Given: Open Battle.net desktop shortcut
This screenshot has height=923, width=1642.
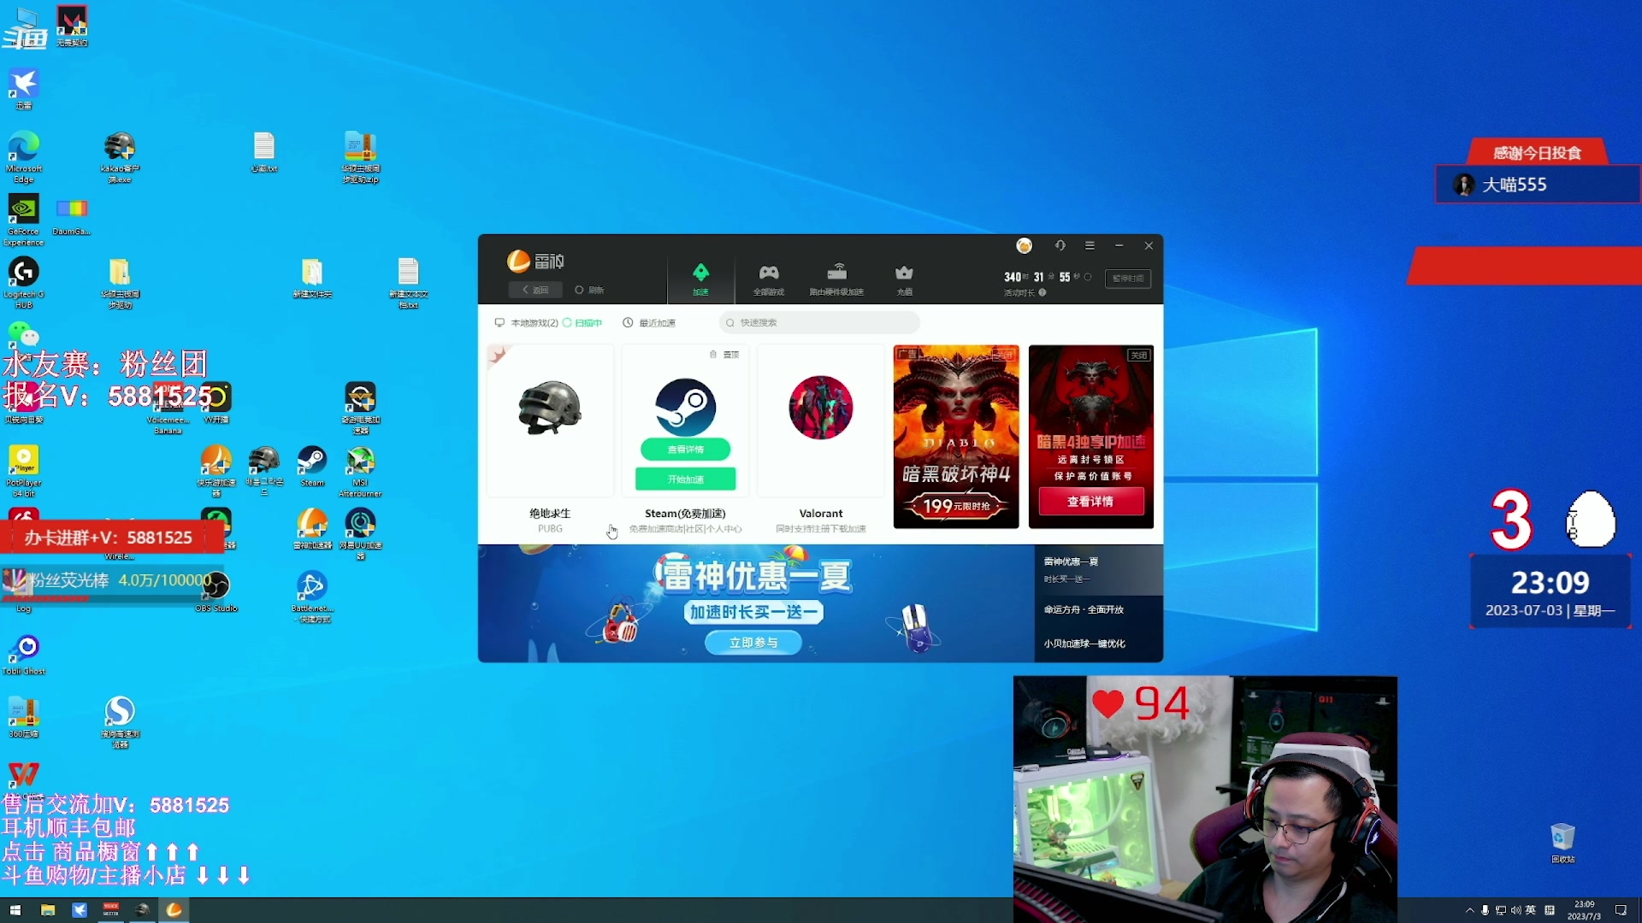Looking at the screenshot, I should coord(312,597).
